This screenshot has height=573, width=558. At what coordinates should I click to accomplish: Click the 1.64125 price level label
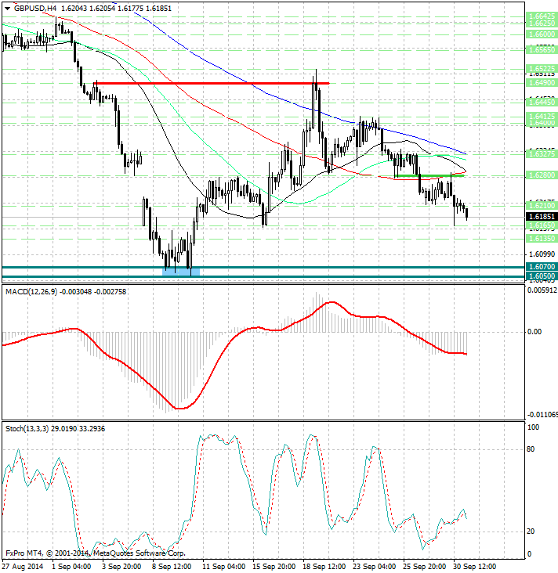click(542, 116)
